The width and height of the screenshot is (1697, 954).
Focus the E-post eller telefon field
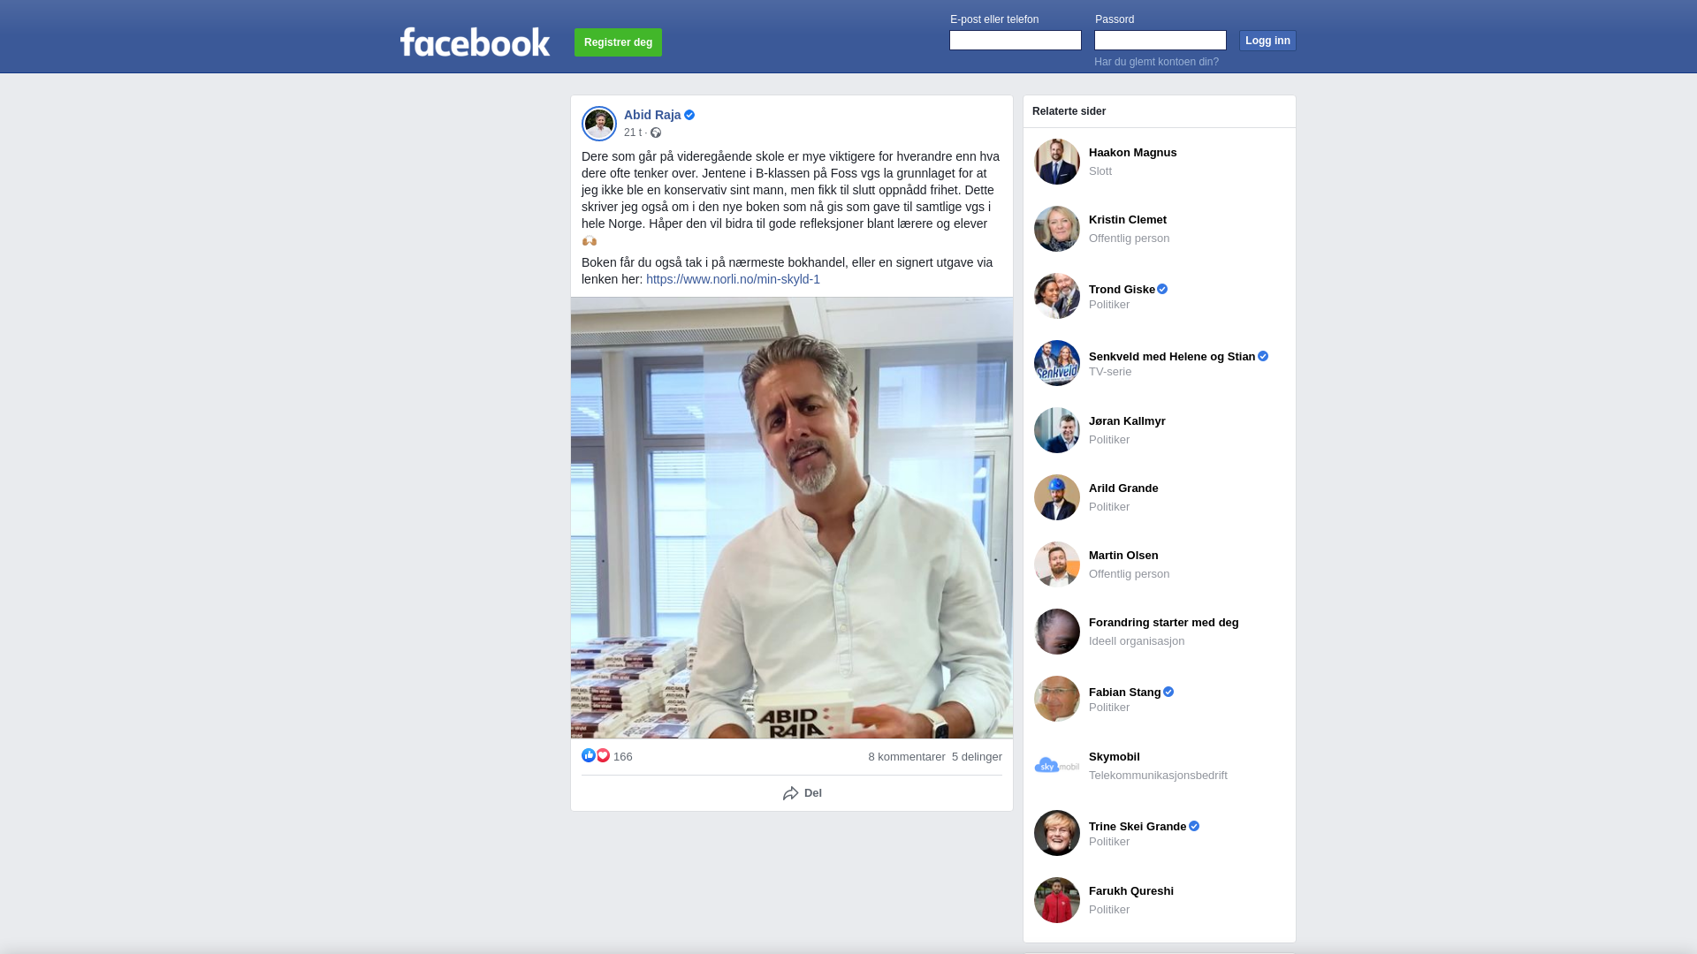click(x=1016, y=41)
